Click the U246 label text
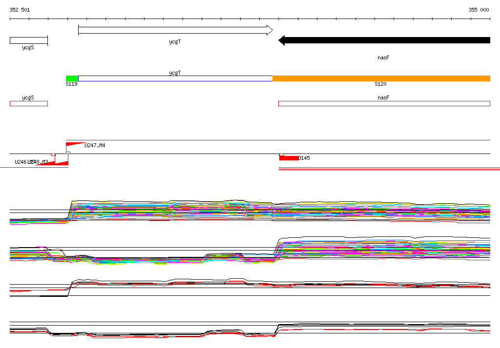 point(21,162)
